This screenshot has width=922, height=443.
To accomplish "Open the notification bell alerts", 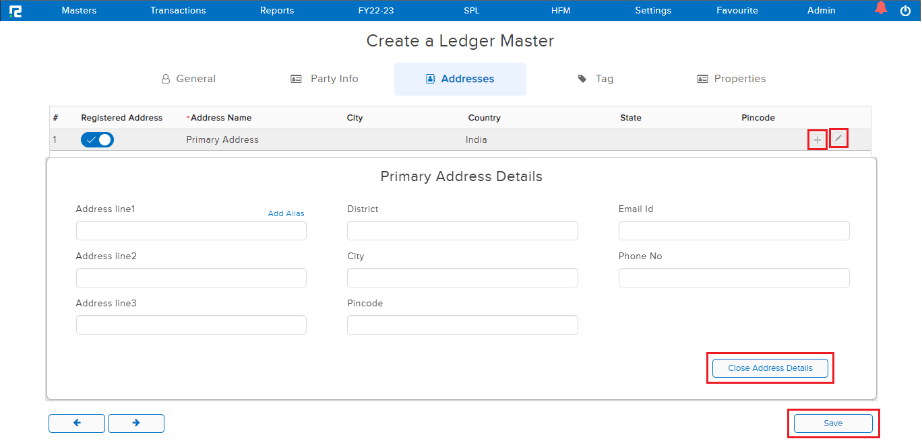I will click(x=881, y=9).
